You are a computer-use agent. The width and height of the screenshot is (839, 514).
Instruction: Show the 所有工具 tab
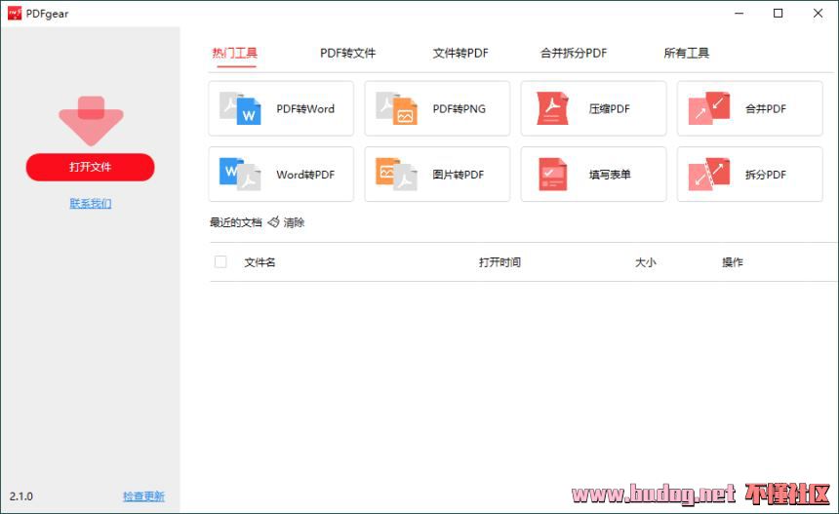686,53
